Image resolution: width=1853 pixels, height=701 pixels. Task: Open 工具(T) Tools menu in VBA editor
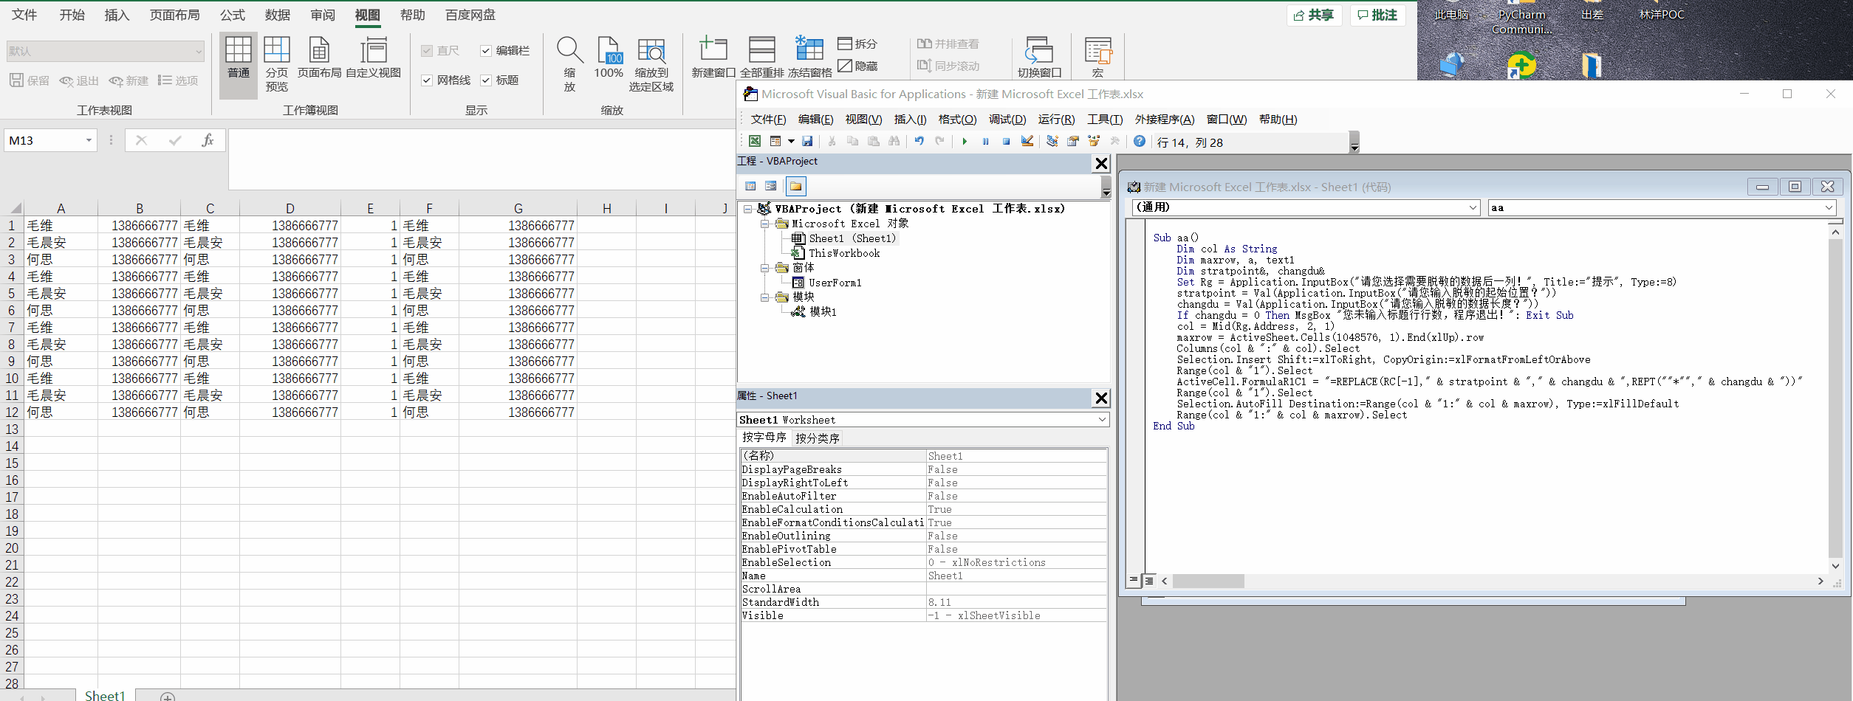1105,120
